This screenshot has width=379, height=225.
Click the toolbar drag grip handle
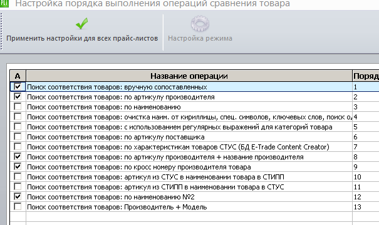[x=1, y=31]
